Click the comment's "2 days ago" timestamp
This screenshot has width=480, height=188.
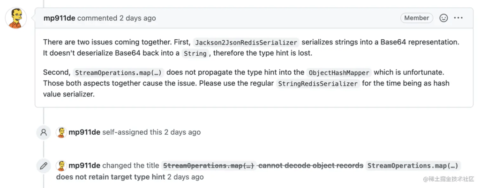point(137,18)
